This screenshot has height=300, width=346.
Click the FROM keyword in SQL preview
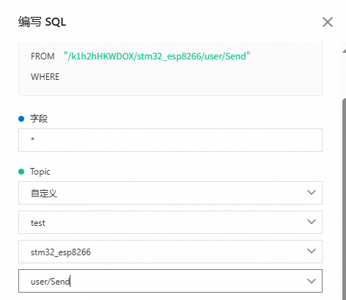43,56
